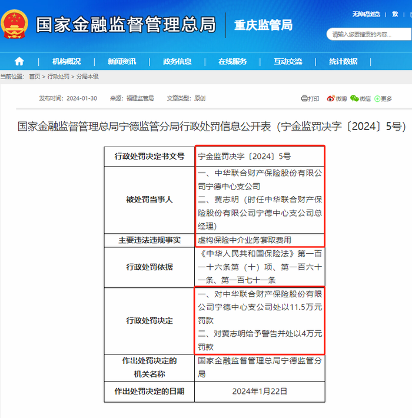Focus the site search input box

click(x=368, y=34)
